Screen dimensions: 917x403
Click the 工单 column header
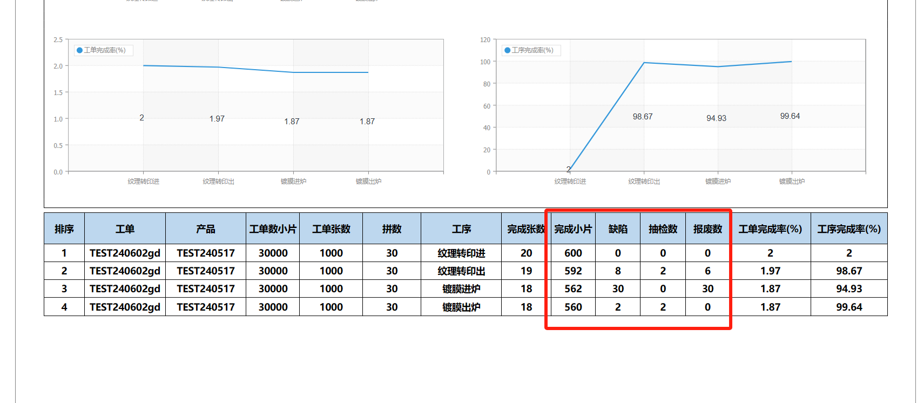(125, 229)
